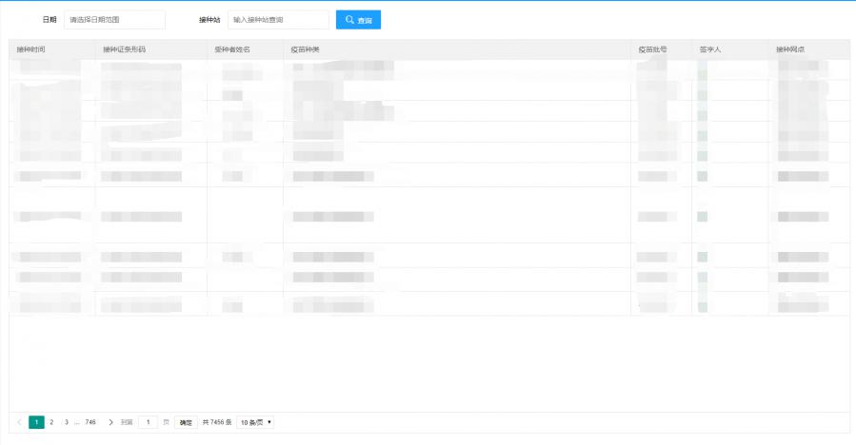This screenshot has height=445, width=856.
Task: Click the 接种证条形码 column header
Action: [124, 49]
